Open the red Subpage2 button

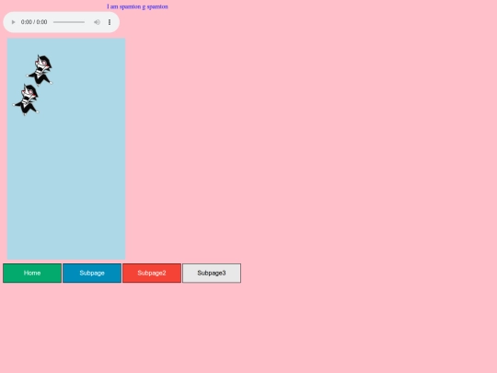tap(152, 274)
